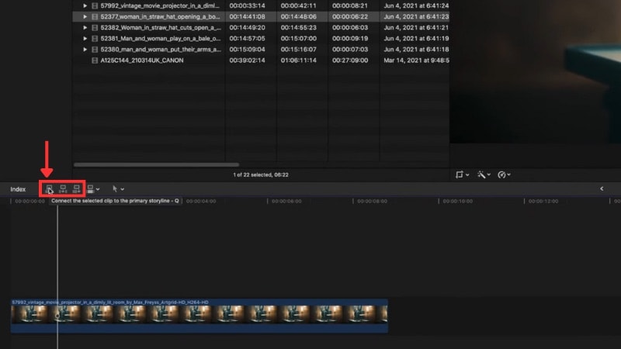
Task: Click the Append clip to storyline icon
Action: pos(76,188)
